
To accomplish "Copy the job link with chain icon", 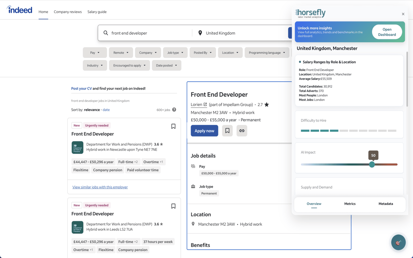I will tap(242, 131).
